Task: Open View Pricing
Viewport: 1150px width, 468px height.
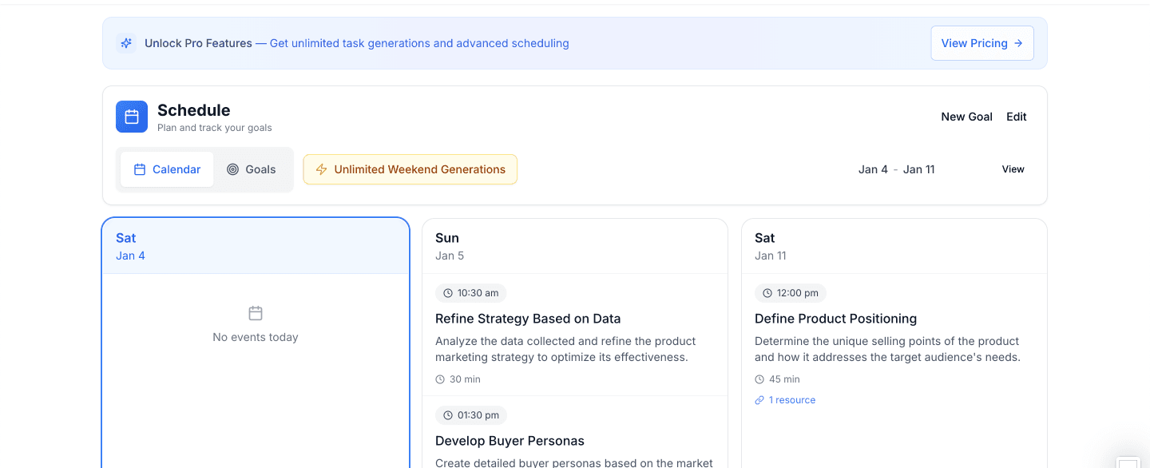Action: point(982,43)
